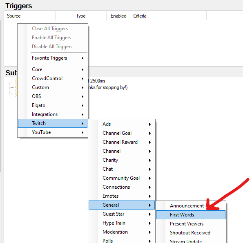Click the Criteria column header
The height and width of the screenshot is (243, 250).
pos(140,16)
